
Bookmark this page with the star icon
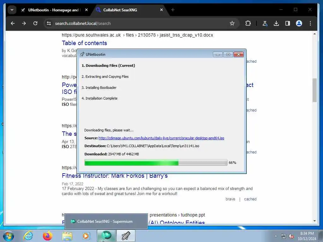coord(232,23)
